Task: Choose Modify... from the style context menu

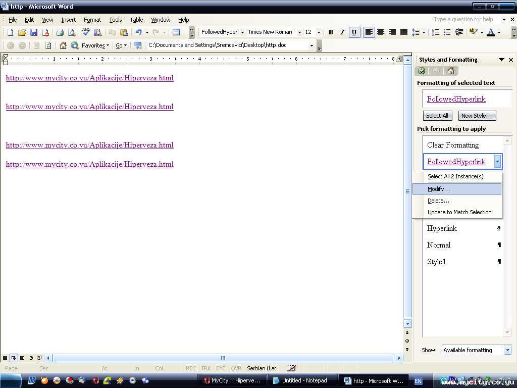Action: [439, 189]
